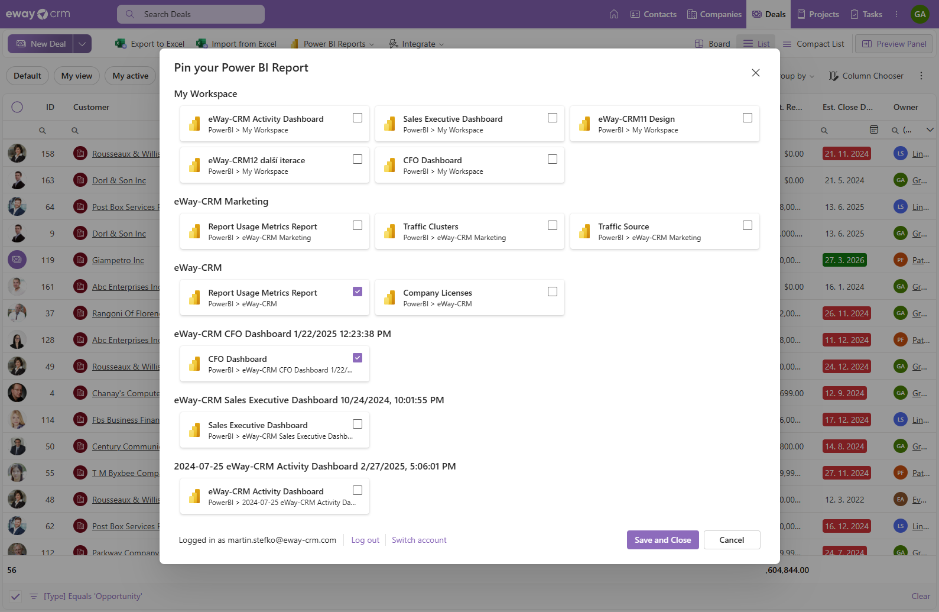
Task: Click the Switch account link
Action: pos(419,540)
